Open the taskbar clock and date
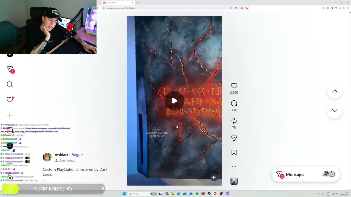Viewport: 351px width, 197px height. [344, 194]
